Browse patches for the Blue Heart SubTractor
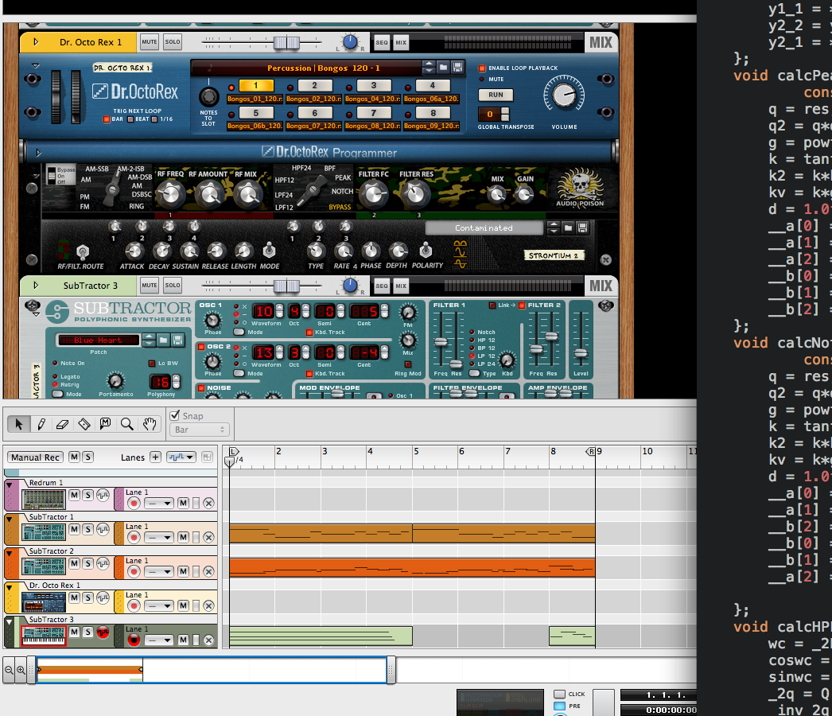Image resolution: width=832 pixels, height=716 pixels. (163, 340)
